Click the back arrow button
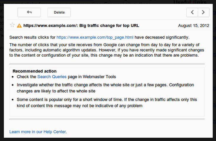Image resolution: width=216 pixels, height=141 pixels. 29,12
